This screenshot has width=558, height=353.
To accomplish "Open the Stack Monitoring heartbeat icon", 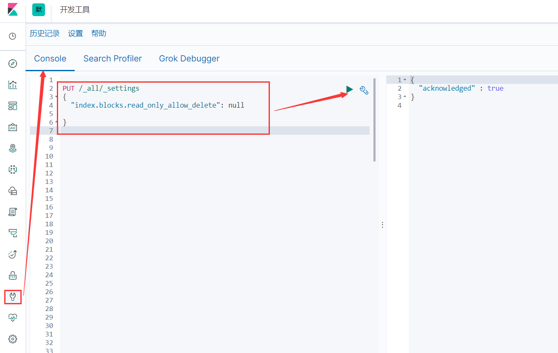I will [x=12, y=317].
